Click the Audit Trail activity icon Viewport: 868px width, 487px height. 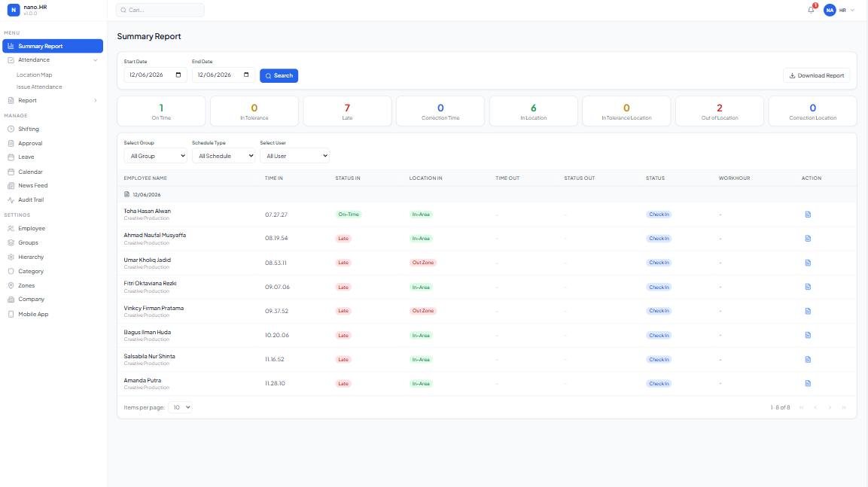[x=11, y=199]
